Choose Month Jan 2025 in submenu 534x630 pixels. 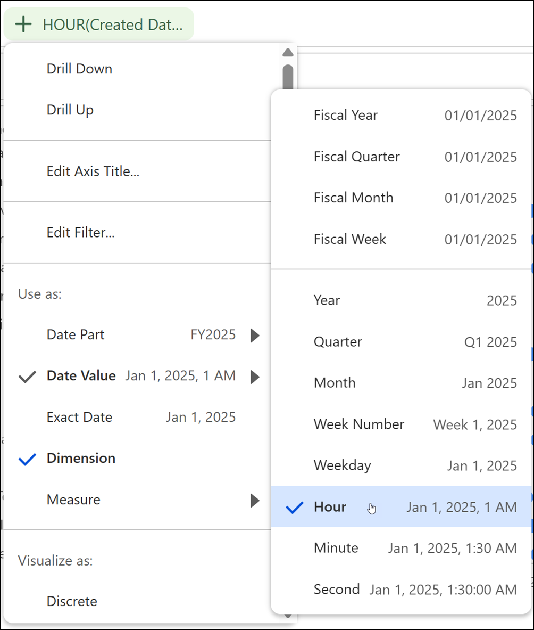[401, 383]
